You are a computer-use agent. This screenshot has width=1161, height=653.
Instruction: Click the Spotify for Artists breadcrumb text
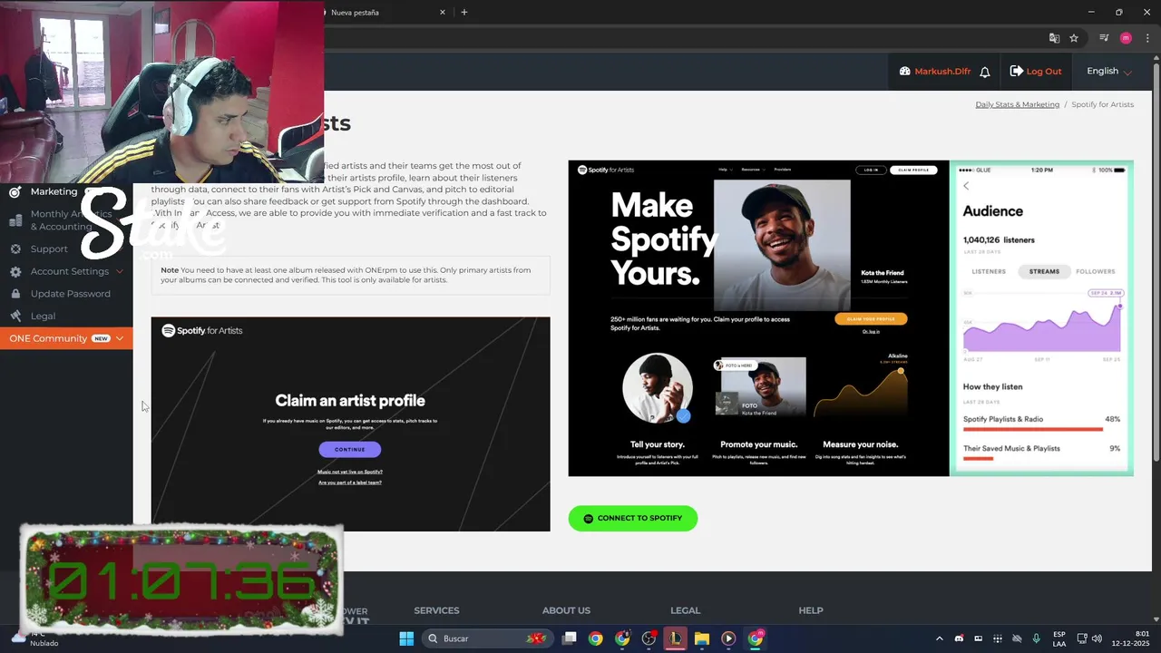coord(1102,104)
